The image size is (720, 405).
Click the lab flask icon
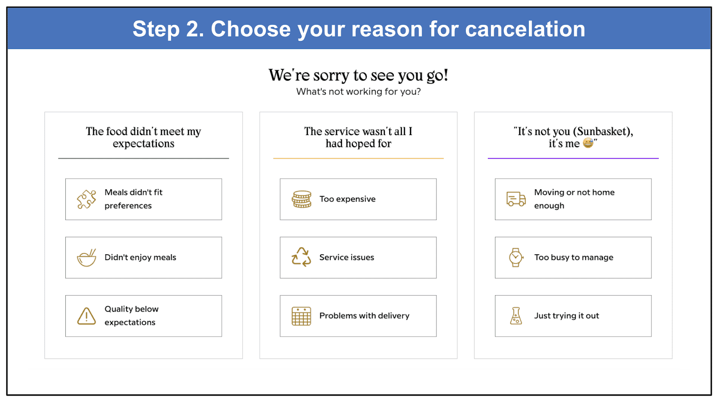[x=516, y=316]
